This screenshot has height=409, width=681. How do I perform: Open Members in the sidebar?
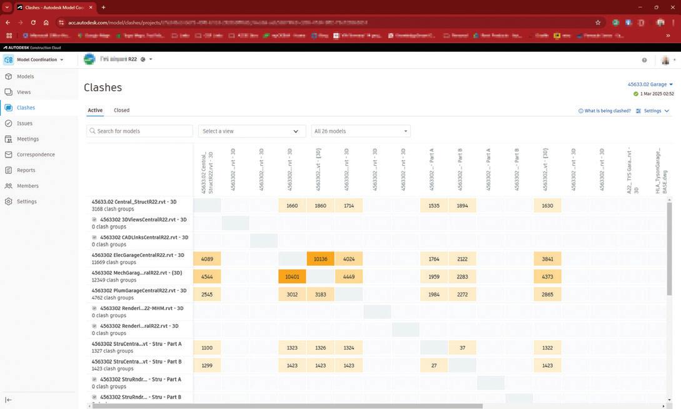coord(28,186)
